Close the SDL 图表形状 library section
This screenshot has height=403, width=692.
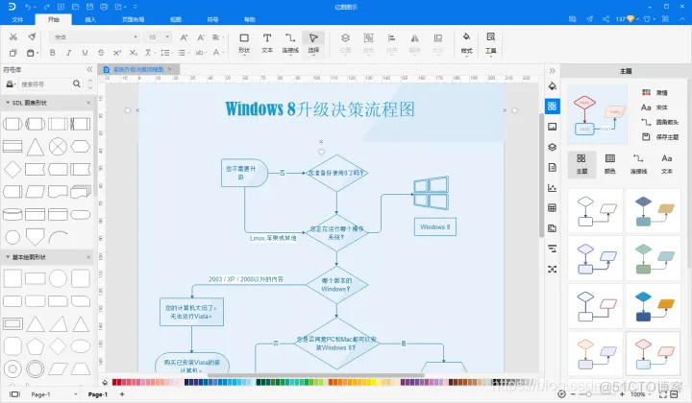(x=88, y=103)
